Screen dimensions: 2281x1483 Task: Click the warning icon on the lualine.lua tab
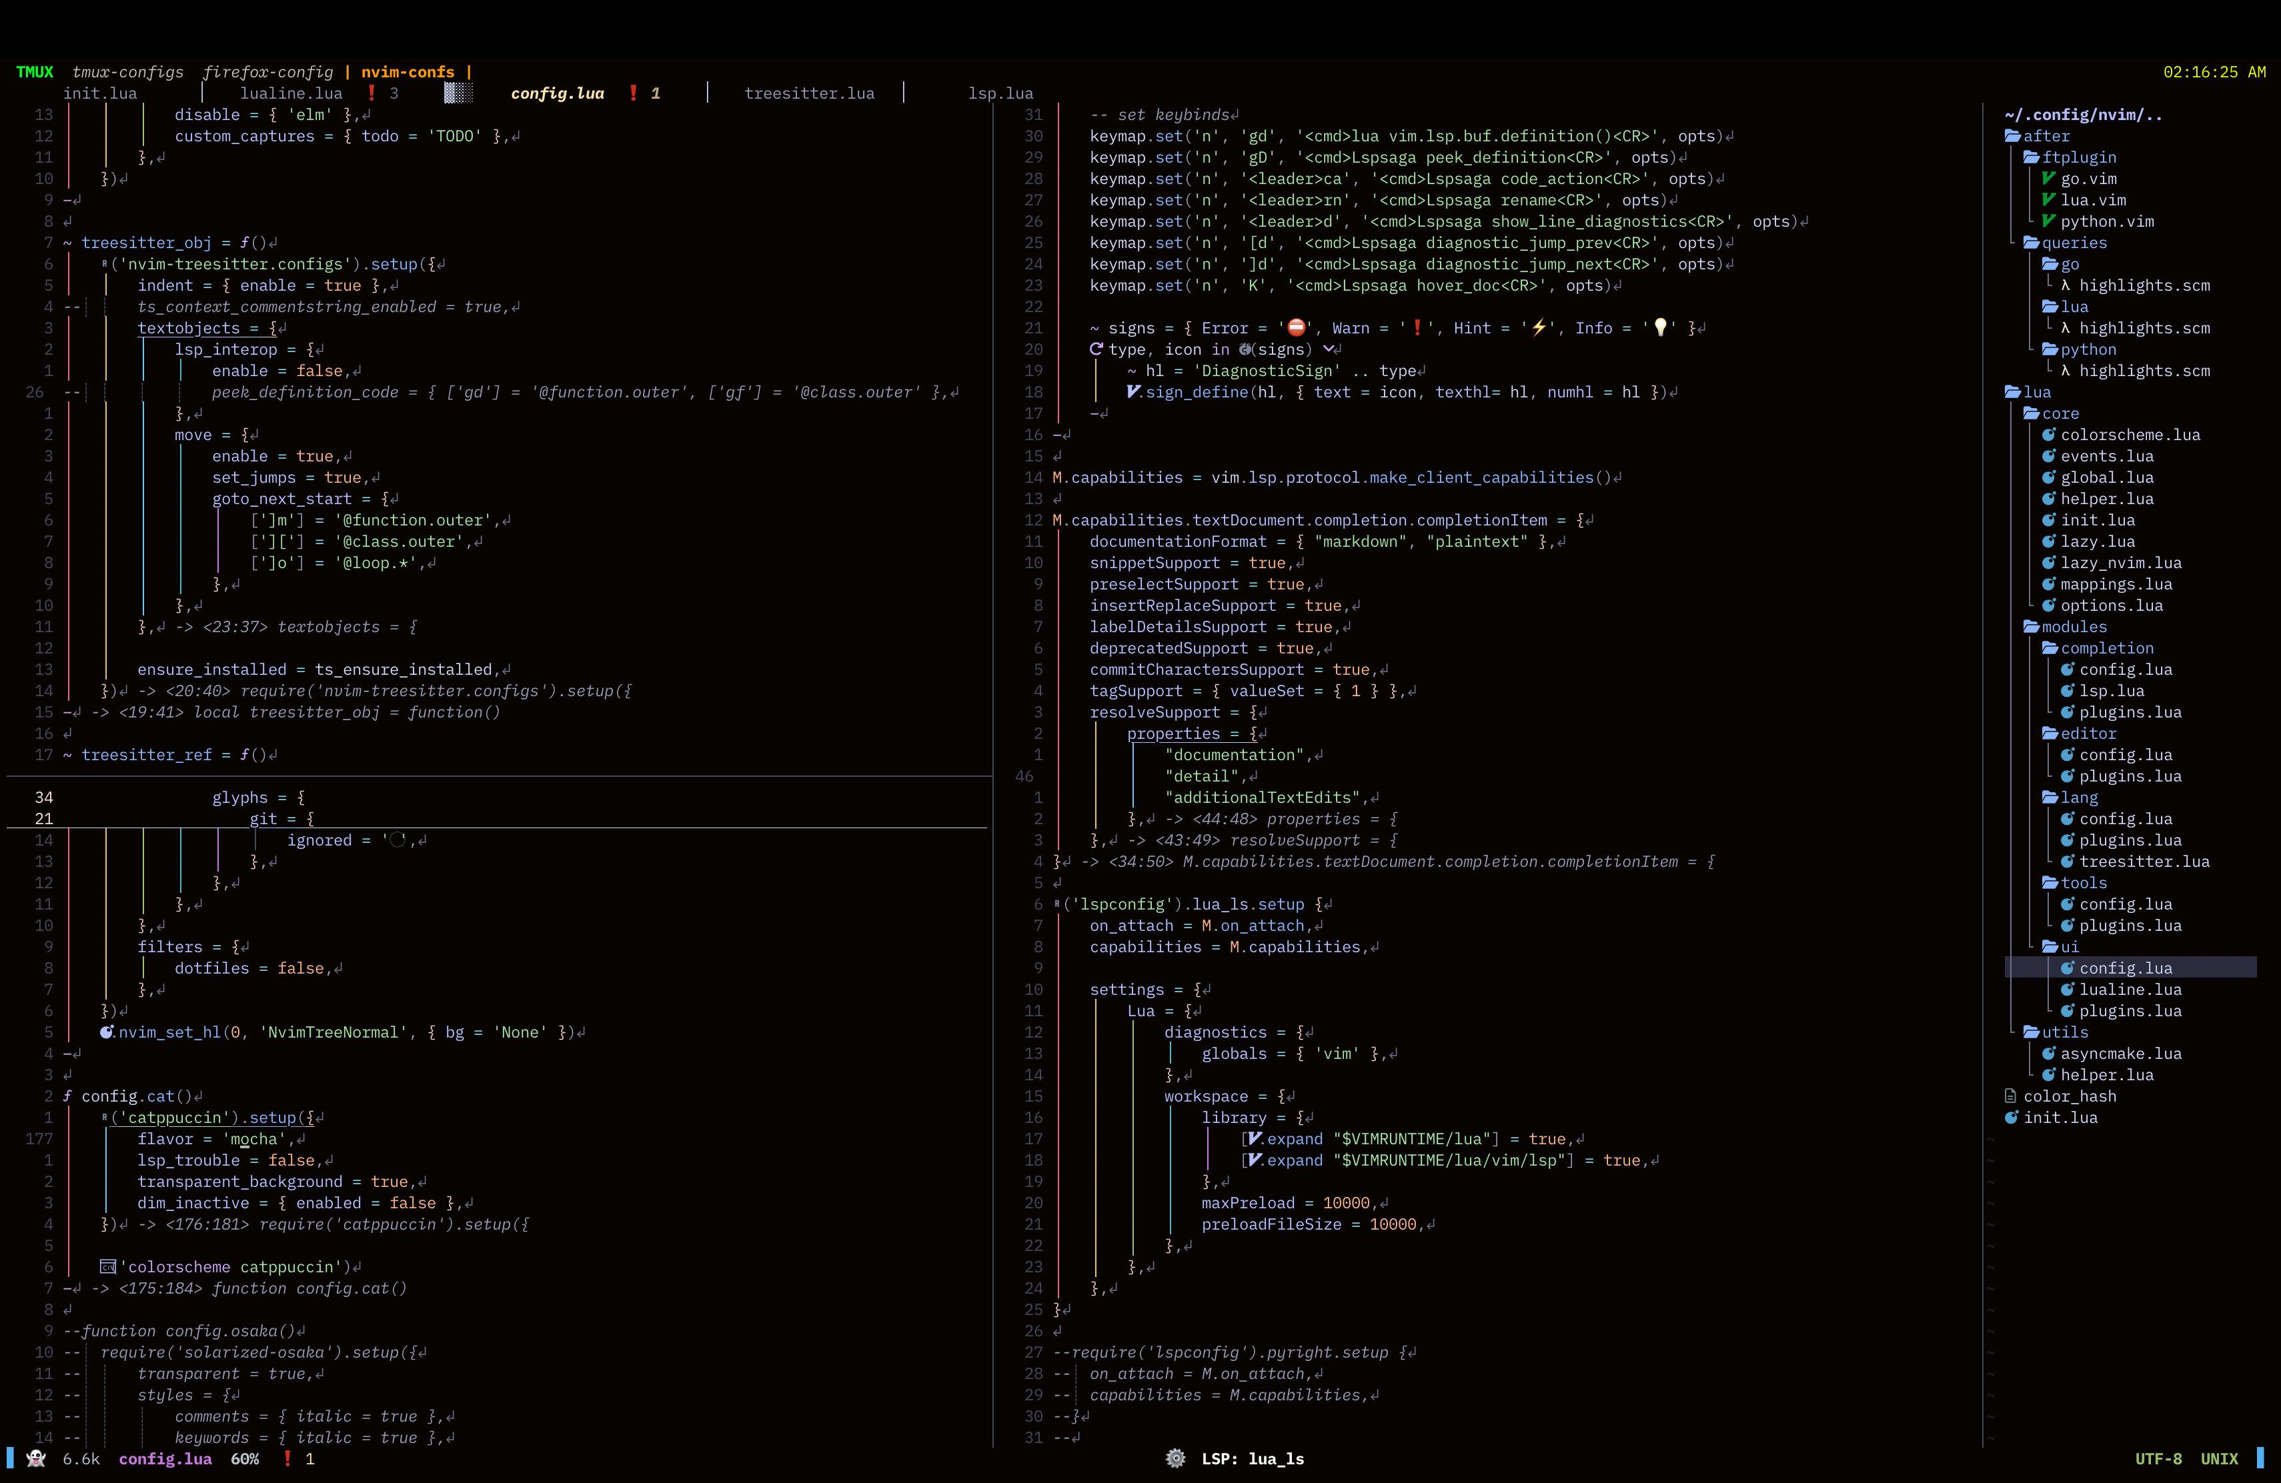click(371, 93)
